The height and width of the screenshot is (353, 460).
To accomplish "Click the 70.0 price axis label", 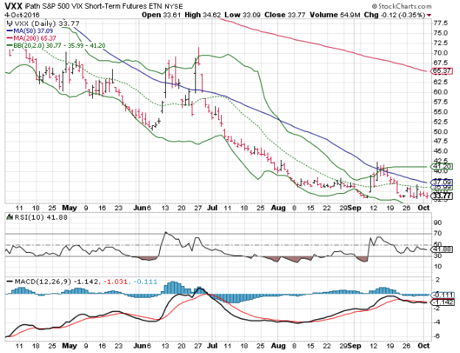I will coord(441,53).
